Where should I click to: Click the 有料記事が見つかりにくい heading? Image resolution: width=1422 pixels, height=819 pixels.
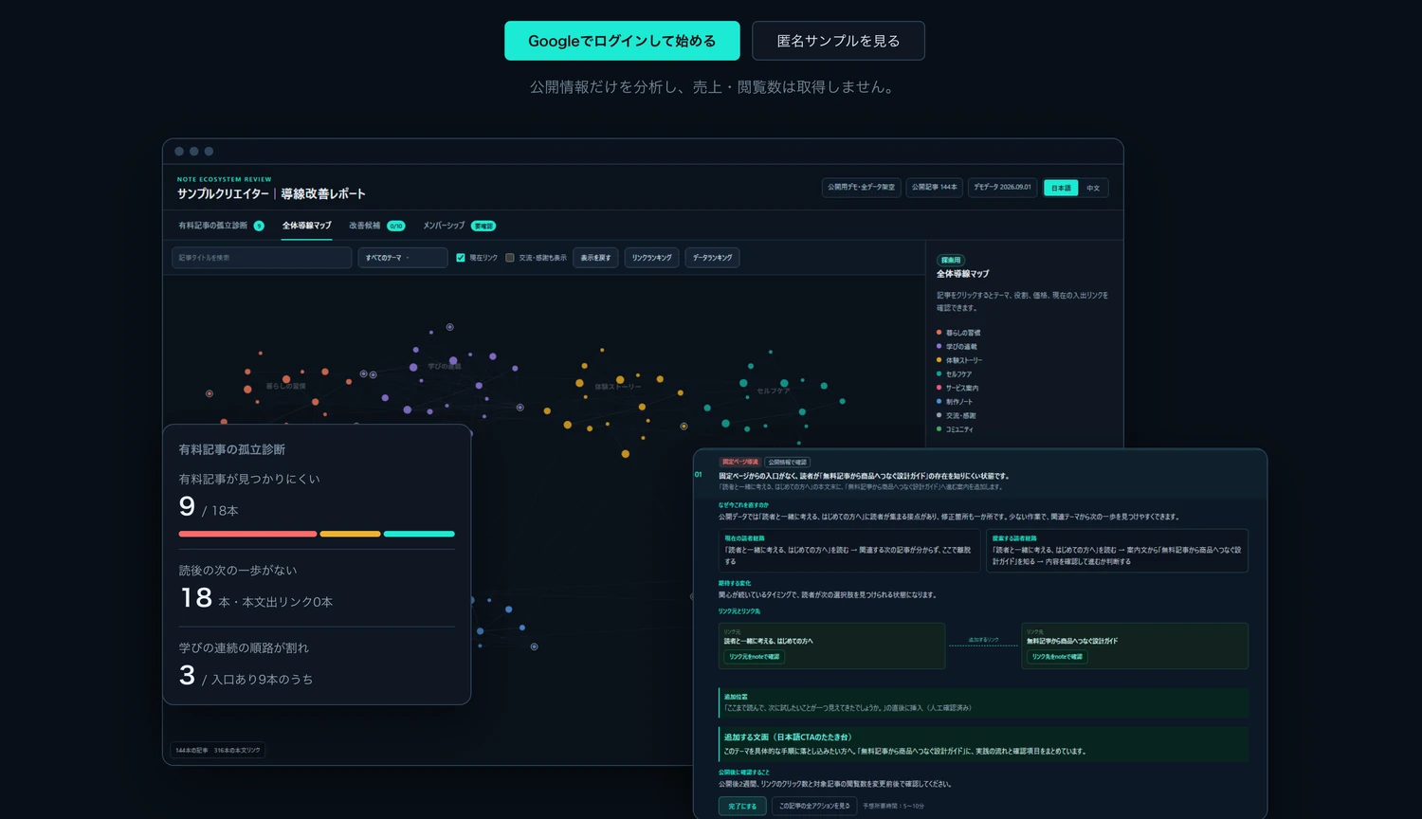[x=249, y=480]
